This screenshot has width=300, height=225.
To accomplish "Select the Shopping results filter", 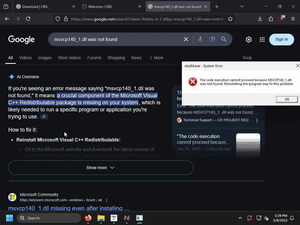I will pyautogui.click(x=116, y=58).
